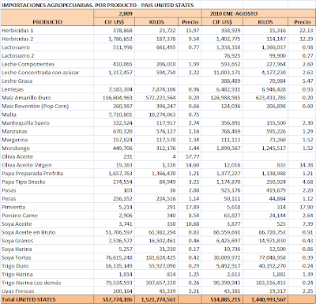This screenshot has width=316, height=304.
Task: Select the 'Leche Componentes' row label
Action: point(47,64)
